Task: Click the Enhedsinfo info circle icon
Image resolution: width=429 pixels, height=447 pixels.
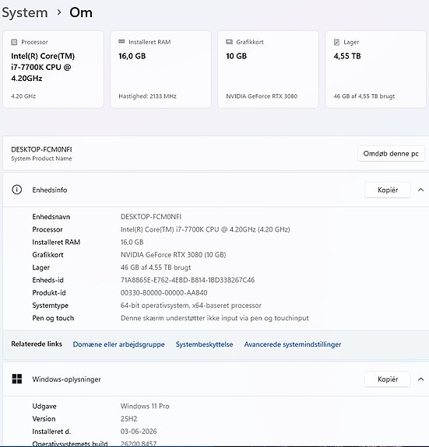Action: click(17, 190)
